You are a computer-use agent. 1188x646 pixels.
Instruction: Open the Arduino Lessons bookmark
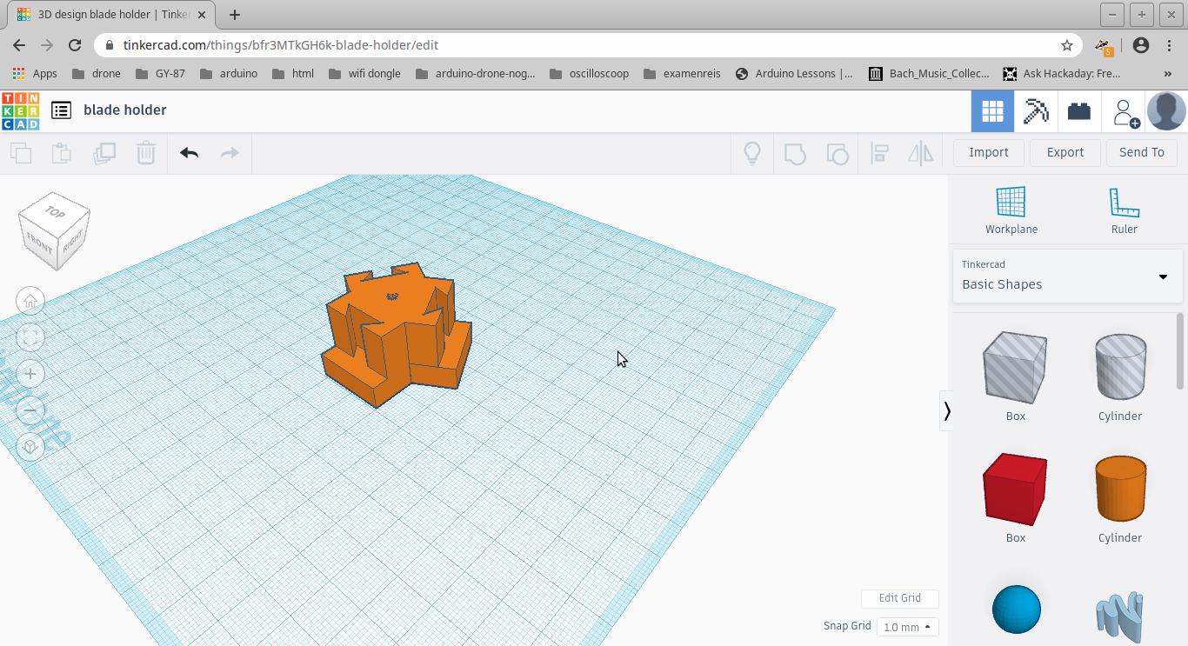click(x=794, y=74)
